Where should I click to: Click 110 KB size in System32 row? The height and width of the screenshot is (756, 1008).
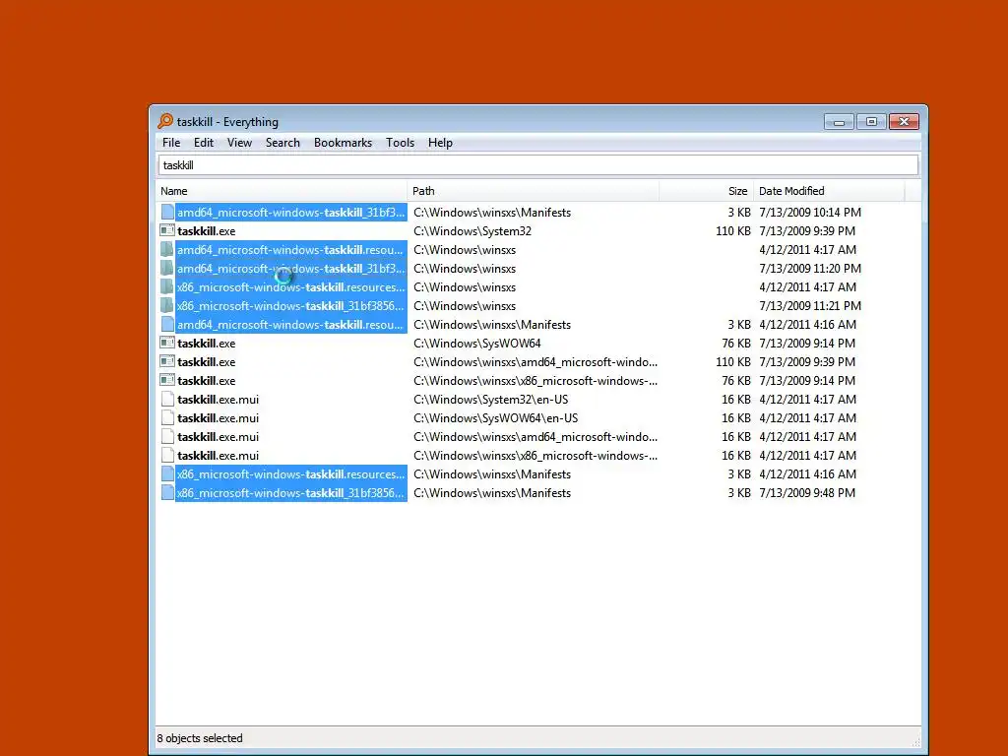pyautogui.click(x=732, y=230)
